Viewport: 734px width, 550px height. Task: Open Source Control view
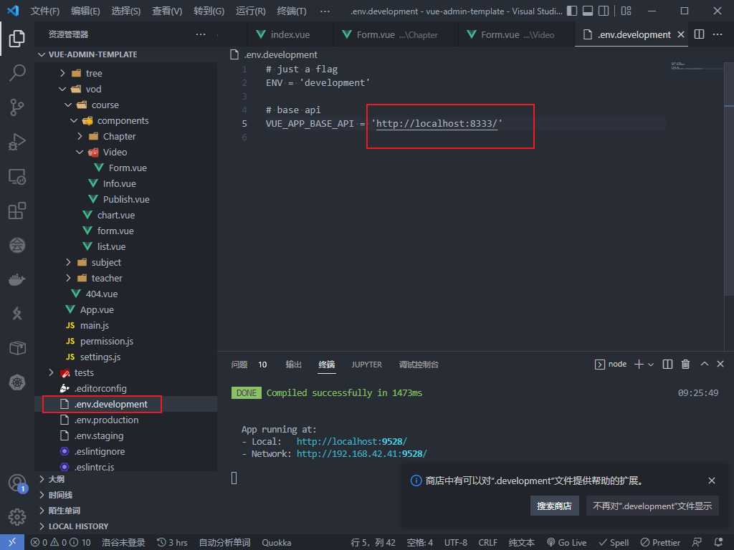[x=17, y=107]
